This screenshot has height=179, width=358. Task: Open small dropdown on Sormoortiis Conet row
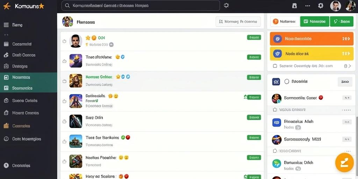point(346,98)
